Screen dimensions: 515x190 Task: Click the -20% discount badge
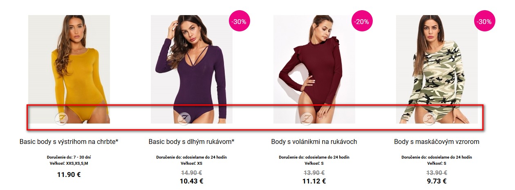tap(362, 22)
